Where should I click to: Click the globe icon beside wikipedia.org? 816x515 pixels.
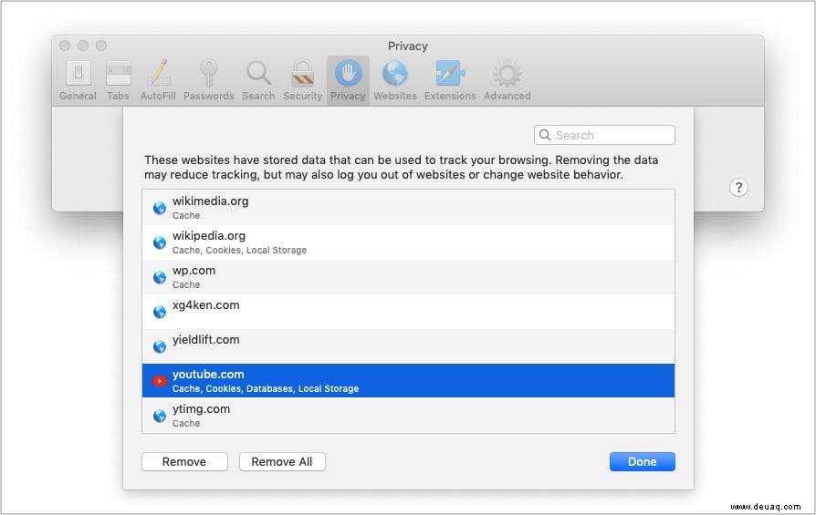point(159,242)
